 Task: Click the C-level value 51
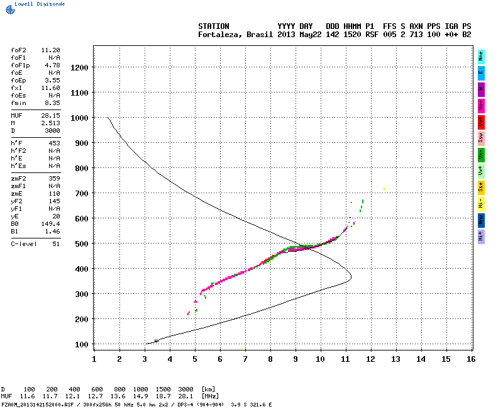point(56,244)
